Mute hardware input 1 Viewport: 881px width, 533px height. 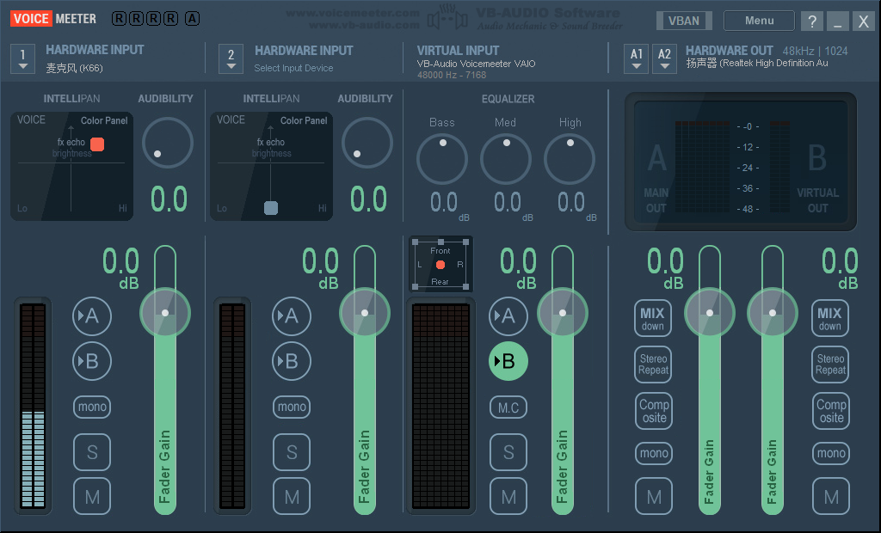92,497
